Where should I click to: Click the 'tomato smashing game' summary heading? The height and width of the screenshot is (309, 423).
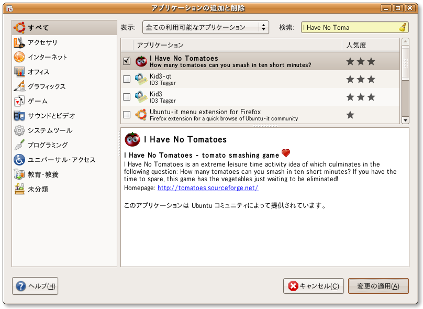[x=202, y=155]
